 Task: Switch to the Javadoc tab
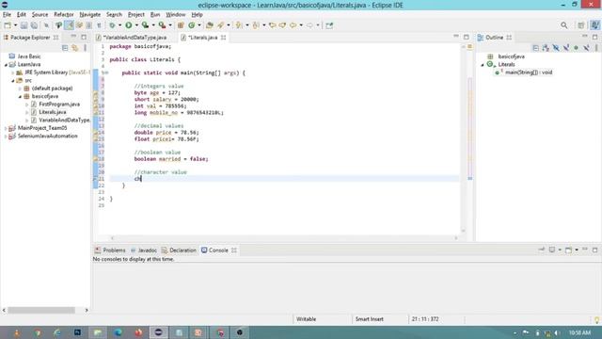(x=144, y=250)
